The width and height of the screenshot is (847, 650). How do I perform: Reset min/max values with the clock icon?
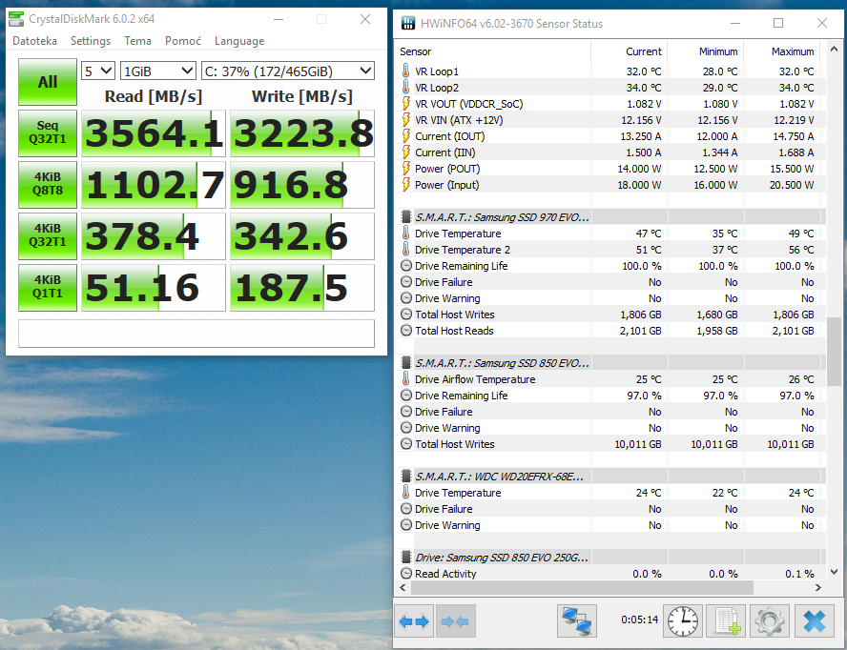tap(683, 621)
